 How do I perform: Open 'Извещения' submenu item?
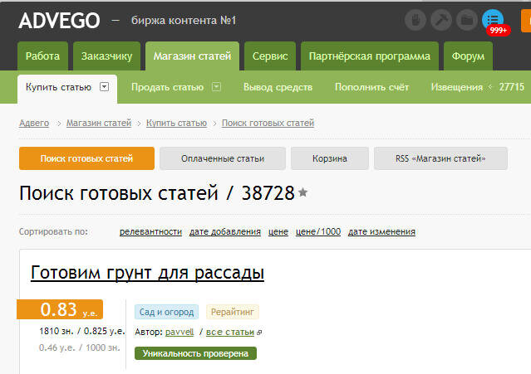[457, 87]
